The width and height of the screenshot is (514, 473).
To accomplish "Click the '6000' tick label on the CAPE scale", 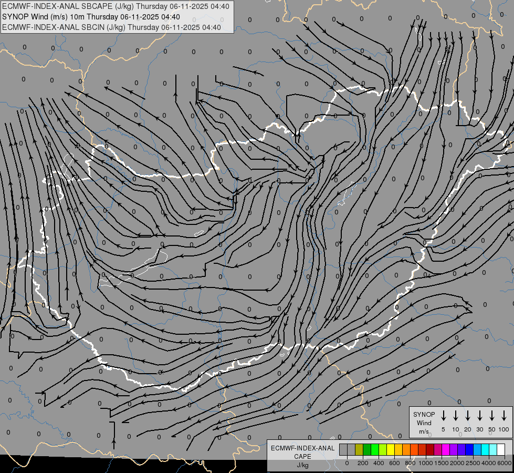I will coord(505,463).
